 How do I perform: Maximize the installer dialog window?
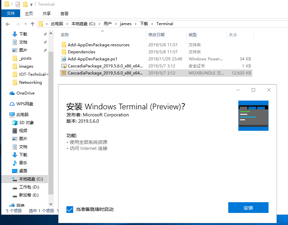coord(253,90)
